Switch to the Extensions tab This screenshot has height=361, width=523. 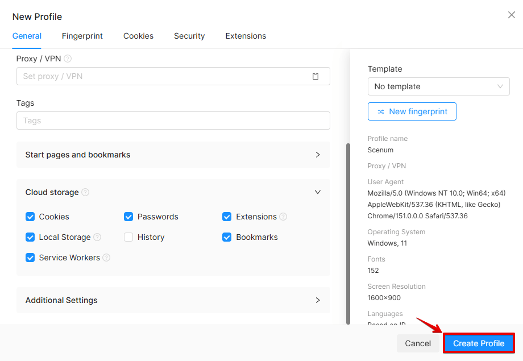tap(246, 36)
